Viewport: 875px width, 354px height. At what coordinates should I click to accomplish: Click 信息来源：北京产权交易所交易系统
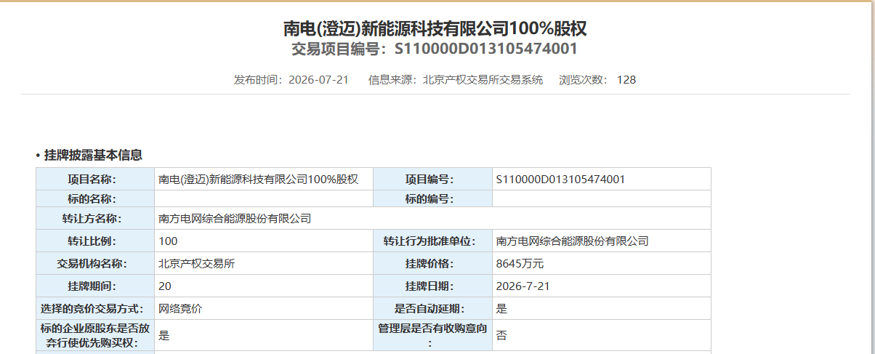coord(456,80)
